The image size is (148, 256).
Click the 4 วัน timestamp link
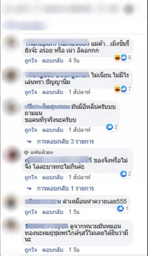(x=74, y=61)
